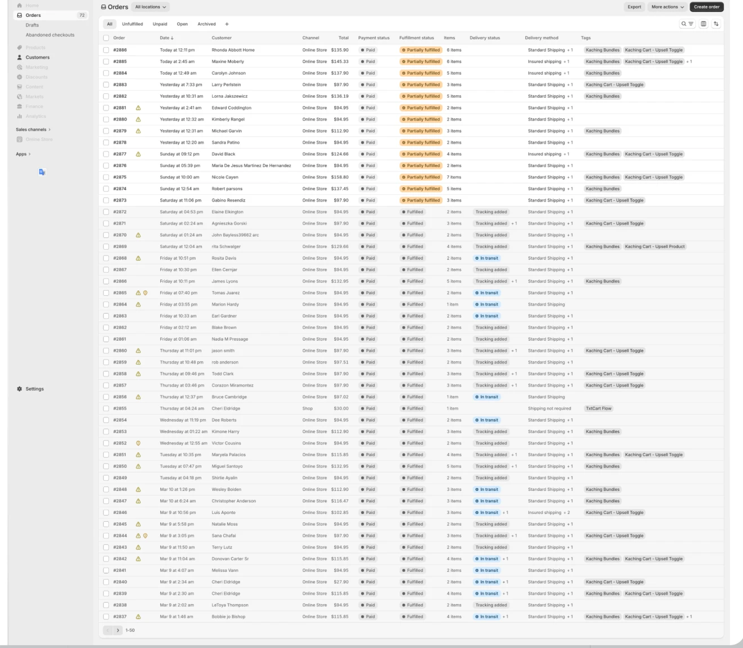Add a new view with plus button
The width and height of the screenshot is (743, 648).
click(x=227, y=24)
